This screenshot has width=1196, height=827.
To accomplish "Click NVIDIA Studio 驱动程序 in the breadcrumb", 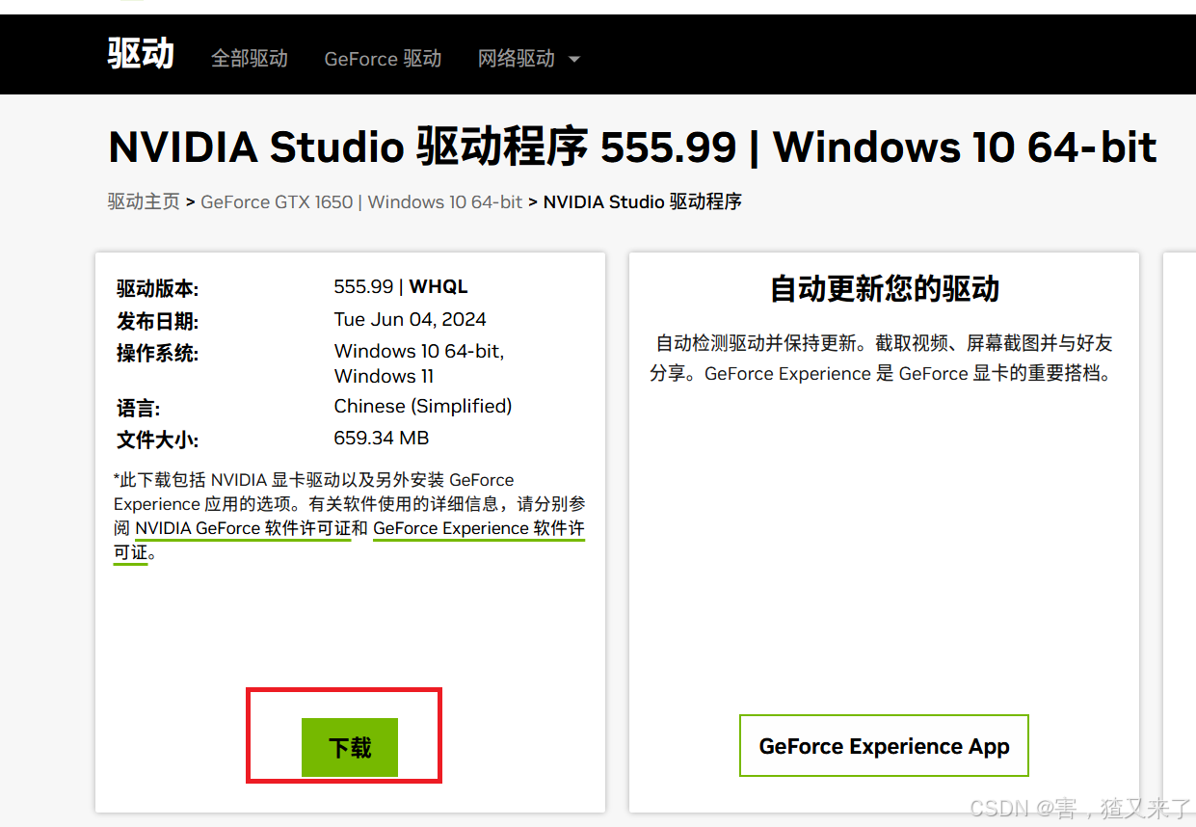I will [643, 202].
